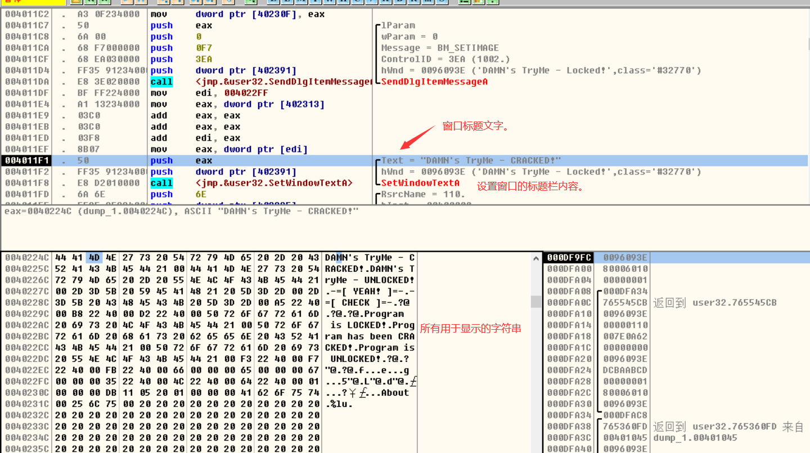This screenshot has height=453, width=810.
Task: Select disassembly address 004011C2
Action: (28, 14)
